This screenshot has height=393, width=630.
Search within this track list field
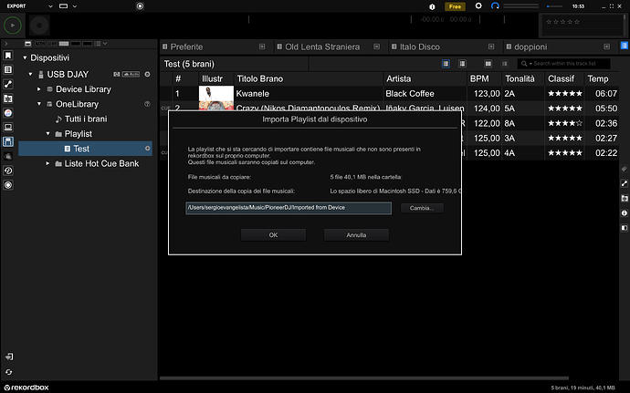coord(564,64)
